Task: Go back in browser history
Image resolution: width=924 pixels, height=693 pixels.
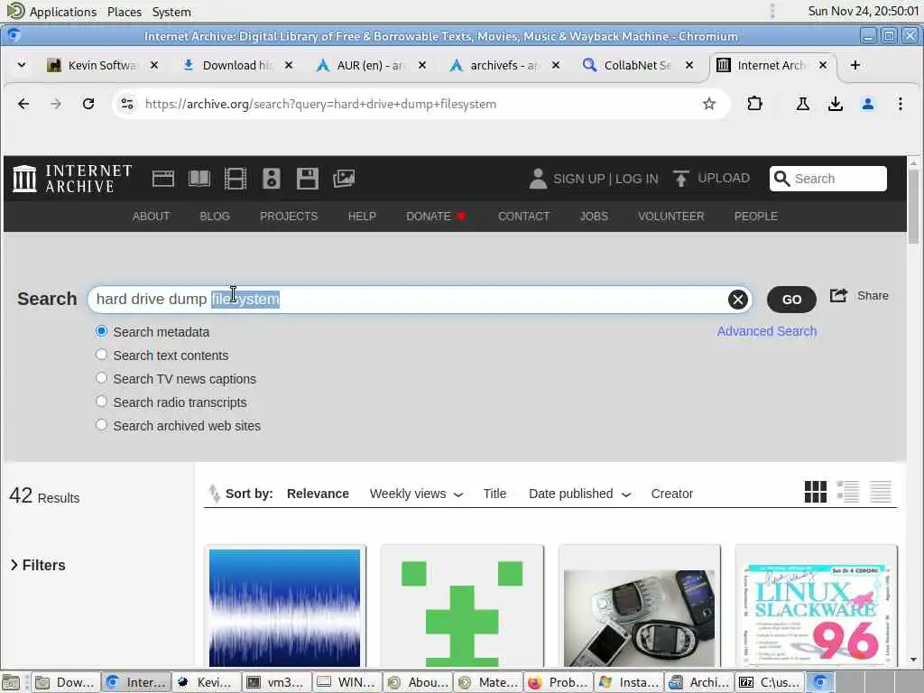Action: point(23,105)
